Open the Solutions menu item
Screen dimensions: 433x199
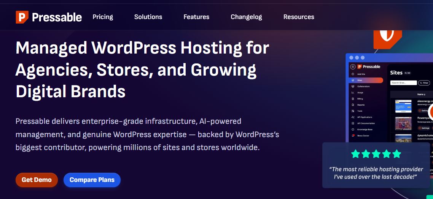148,17
